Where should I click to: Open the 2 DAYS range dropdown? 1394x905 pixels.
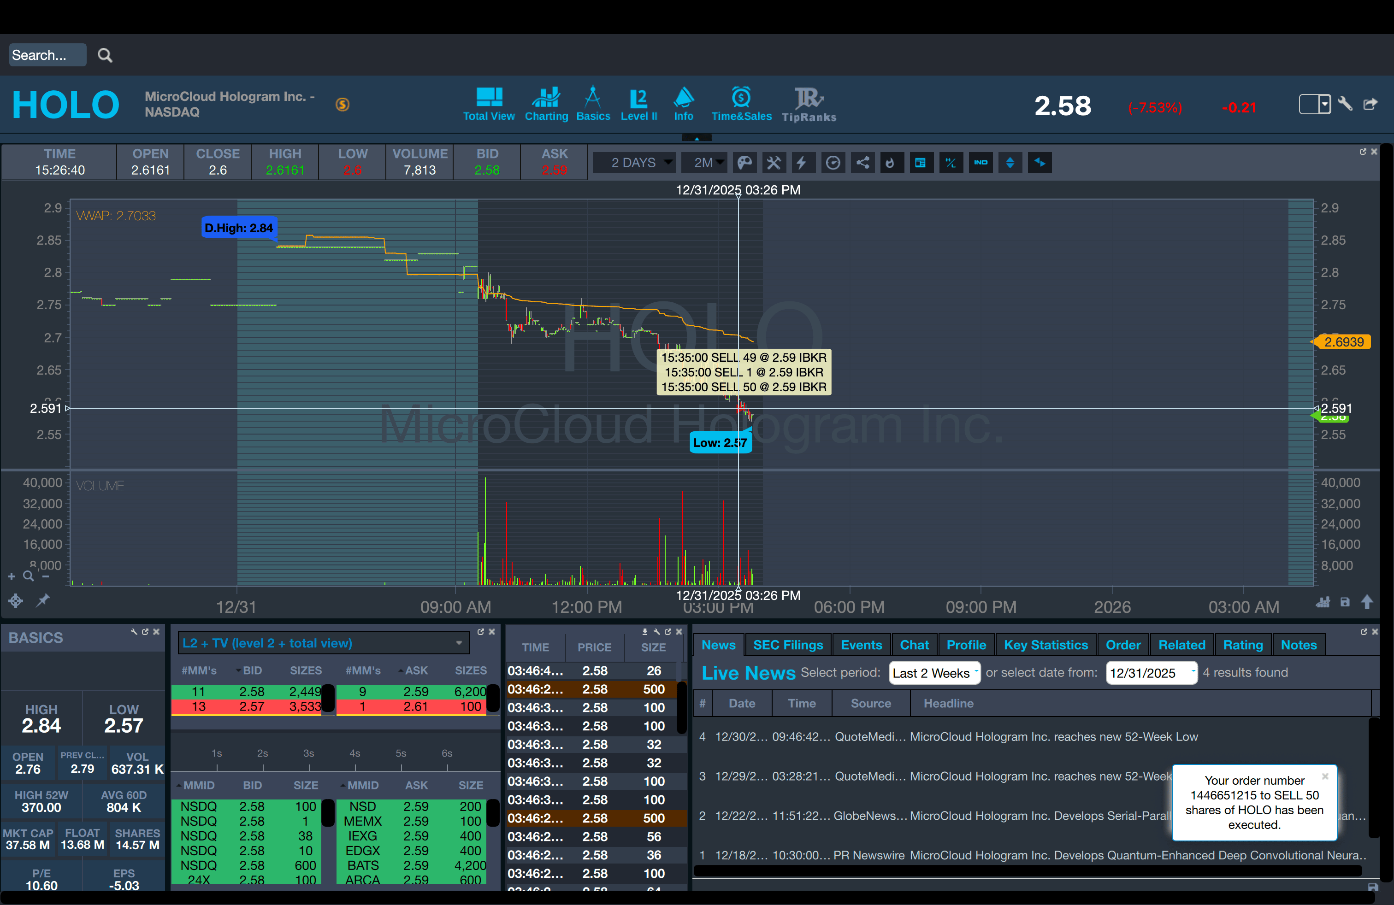point(634,163)
